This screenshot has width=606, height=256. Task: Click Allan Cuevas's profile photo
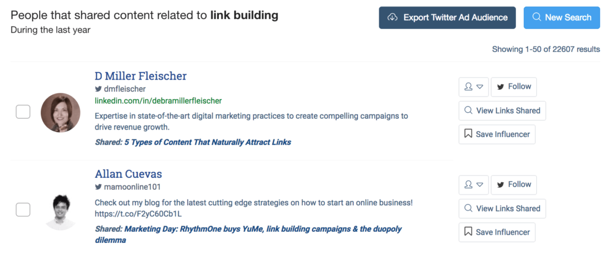tap(60, 210)
